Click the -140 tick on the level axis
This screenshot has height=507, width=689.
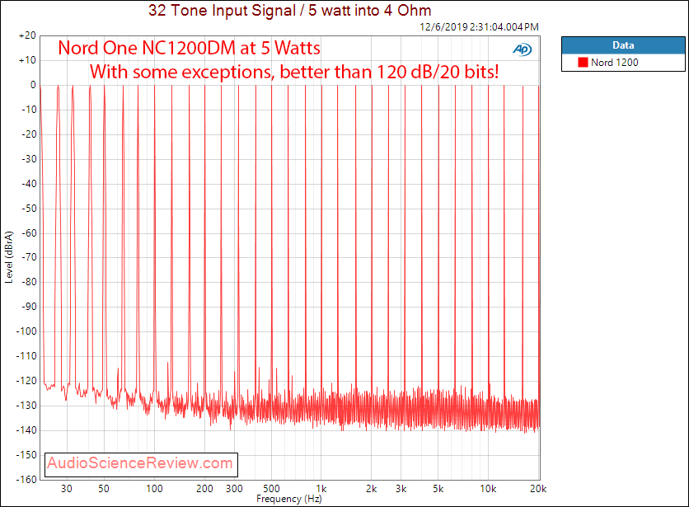pos(26,430)
